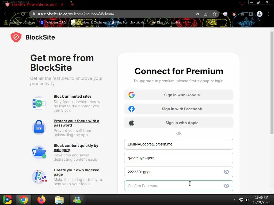Click the flag extension icon in toolbar
The height and width of the screenshot is (205, 274).
point(225,14)
